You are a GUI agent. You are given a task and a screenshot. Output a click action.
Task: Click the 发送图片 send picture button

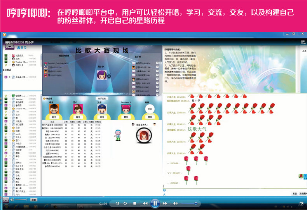303,194
